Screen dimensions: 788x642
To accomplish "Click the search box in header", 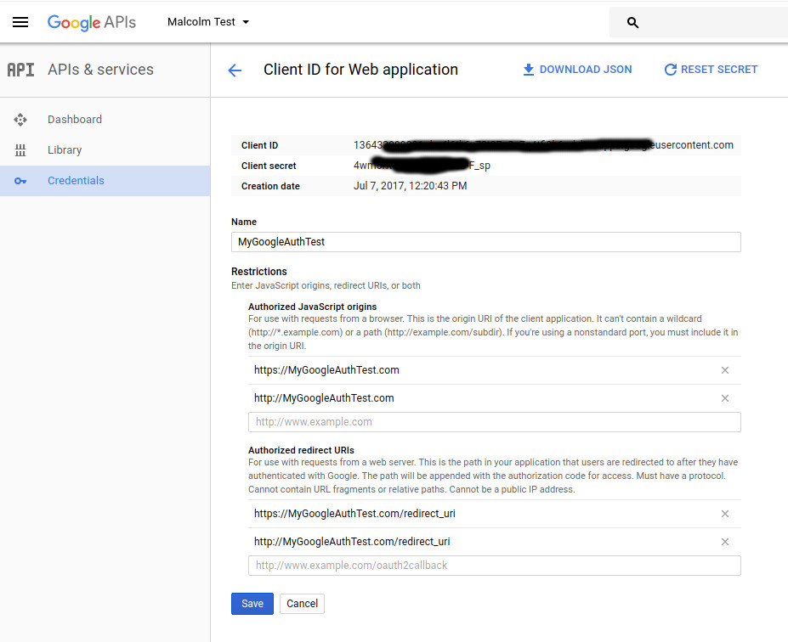I will [699, 22].
